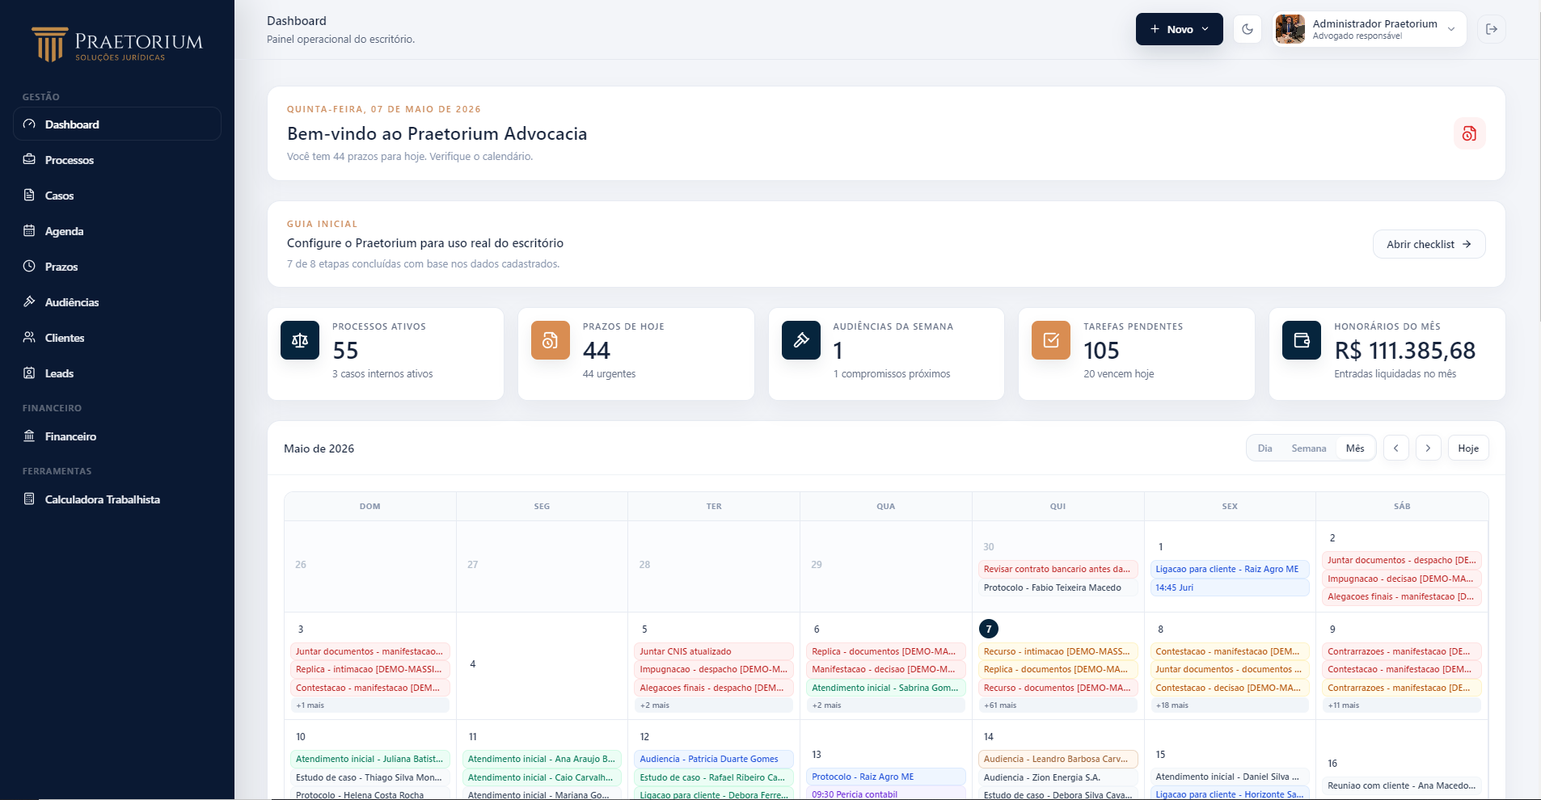The image size is (1541, 800).
Task: Open the red deadlines icon in the welcome card
Action: point(1469,133)
